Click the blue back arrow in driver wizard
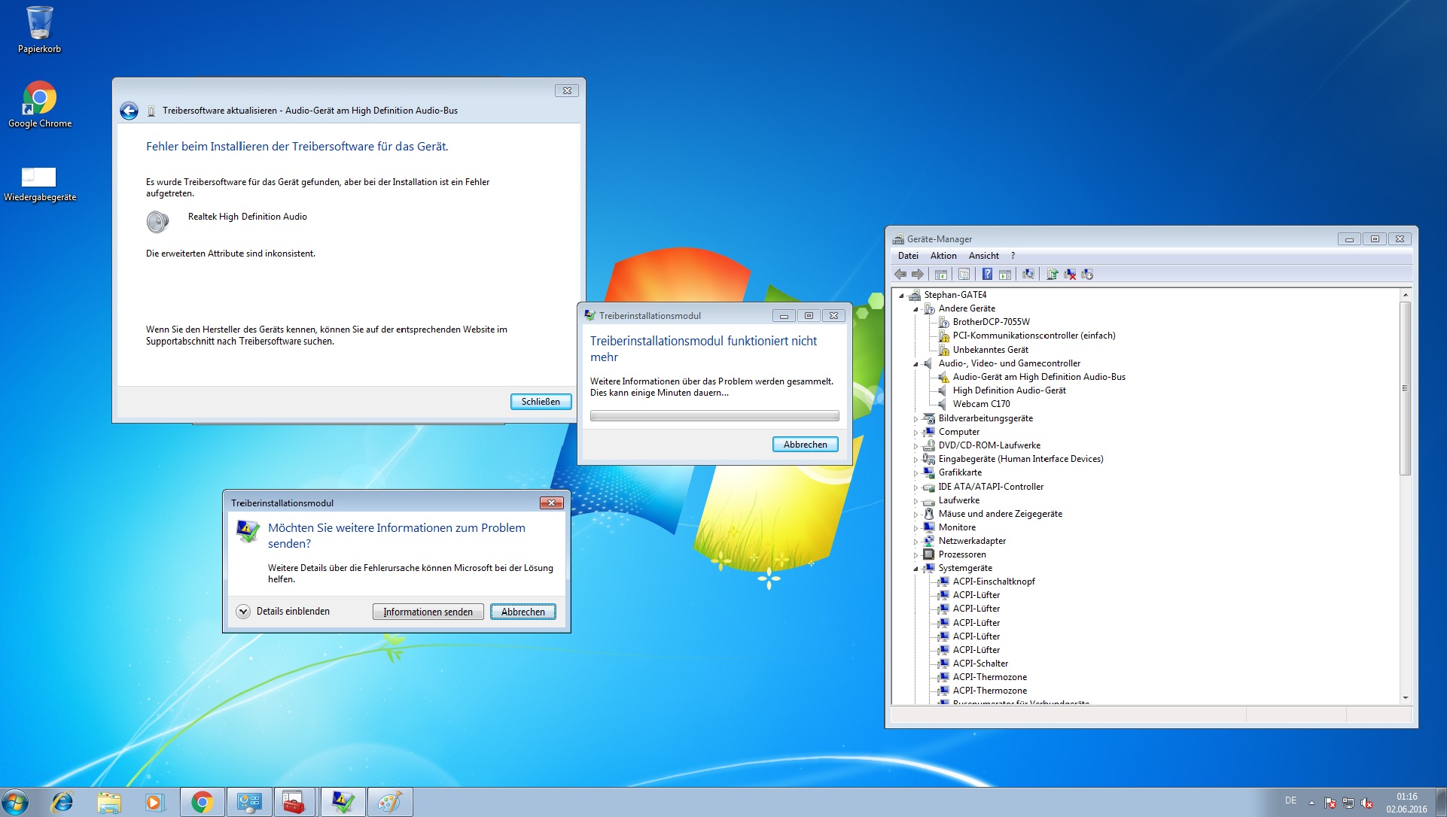Viewport: 1447px width, 817px height. (129, 111)
